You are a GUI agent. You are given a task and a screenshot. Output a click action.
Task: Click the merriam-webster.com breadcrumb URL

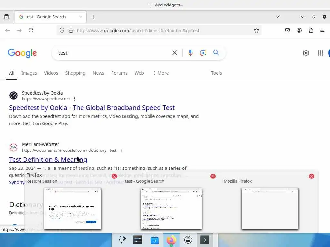coord(69,151)
